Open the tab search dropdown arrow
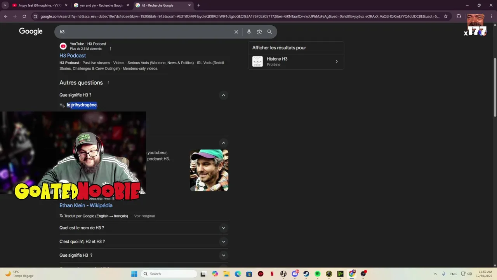This screenshot has height=280, width=497. (x=5, y=5)
